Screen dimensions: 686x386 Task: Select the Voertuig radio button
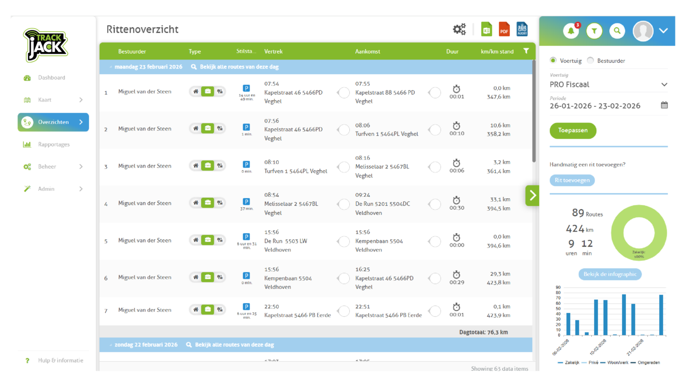coord(553,61)
